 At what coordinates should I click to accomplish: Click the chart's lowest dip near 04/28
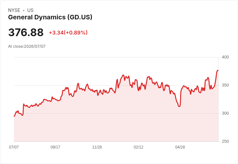[x=179, y=106]
